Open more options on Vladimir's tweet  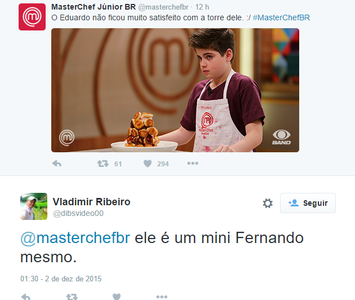tap(162, 297)
